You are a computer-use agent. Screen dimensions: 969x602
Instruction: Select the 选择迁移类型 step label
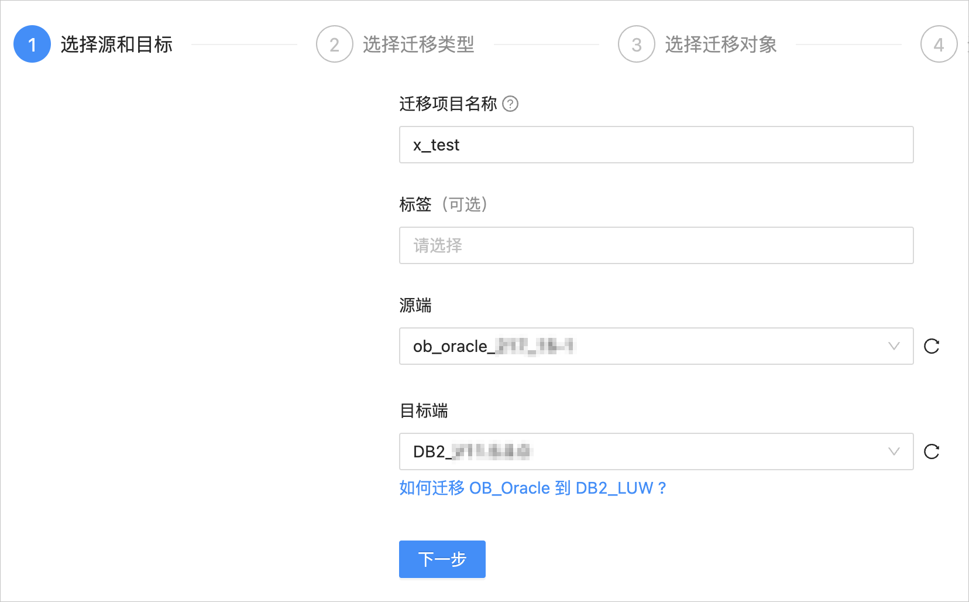(418, 44)
